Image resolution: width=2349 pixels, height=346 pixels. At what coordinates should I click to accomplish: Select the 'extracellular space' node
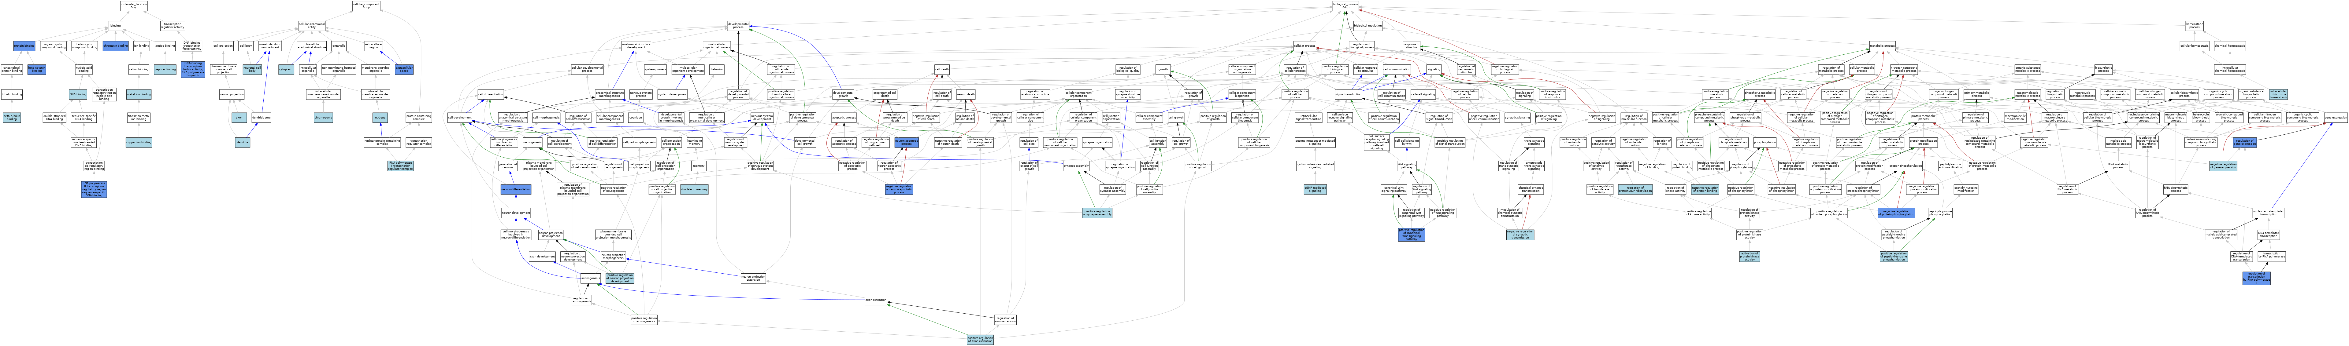404,69
